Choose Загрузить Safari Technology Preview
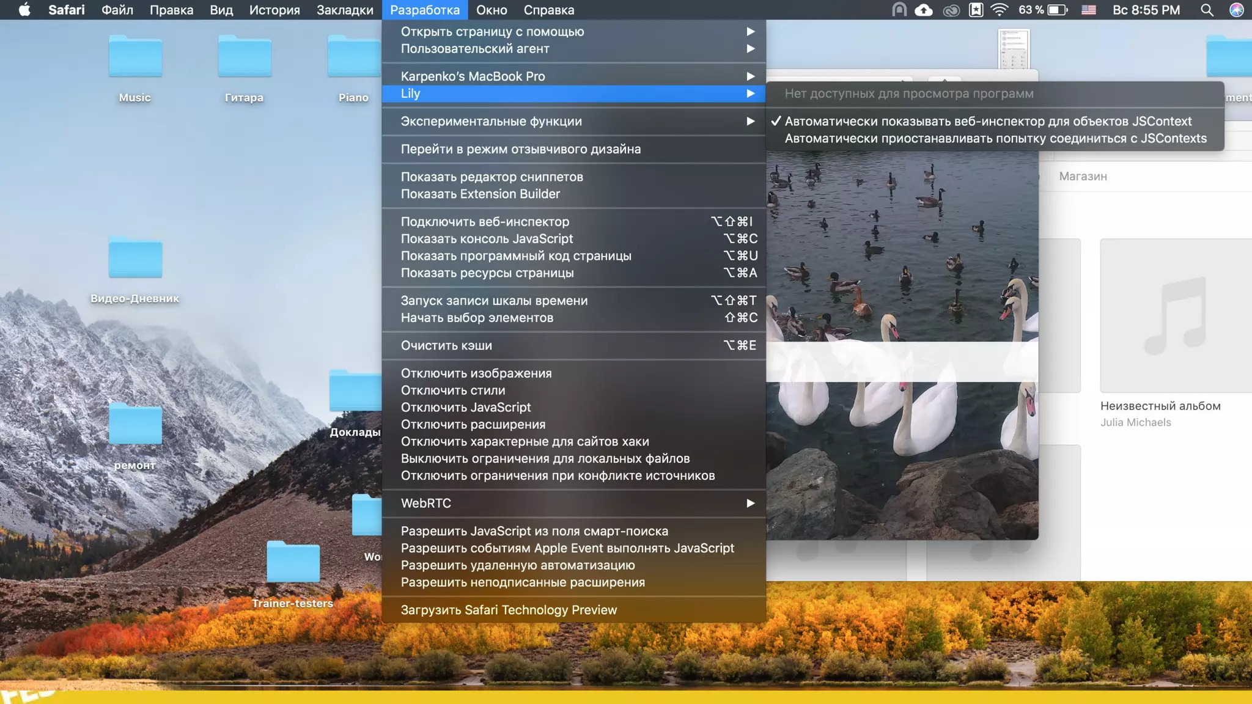This screenshot has height=704, width=1252. pos(573,610)
